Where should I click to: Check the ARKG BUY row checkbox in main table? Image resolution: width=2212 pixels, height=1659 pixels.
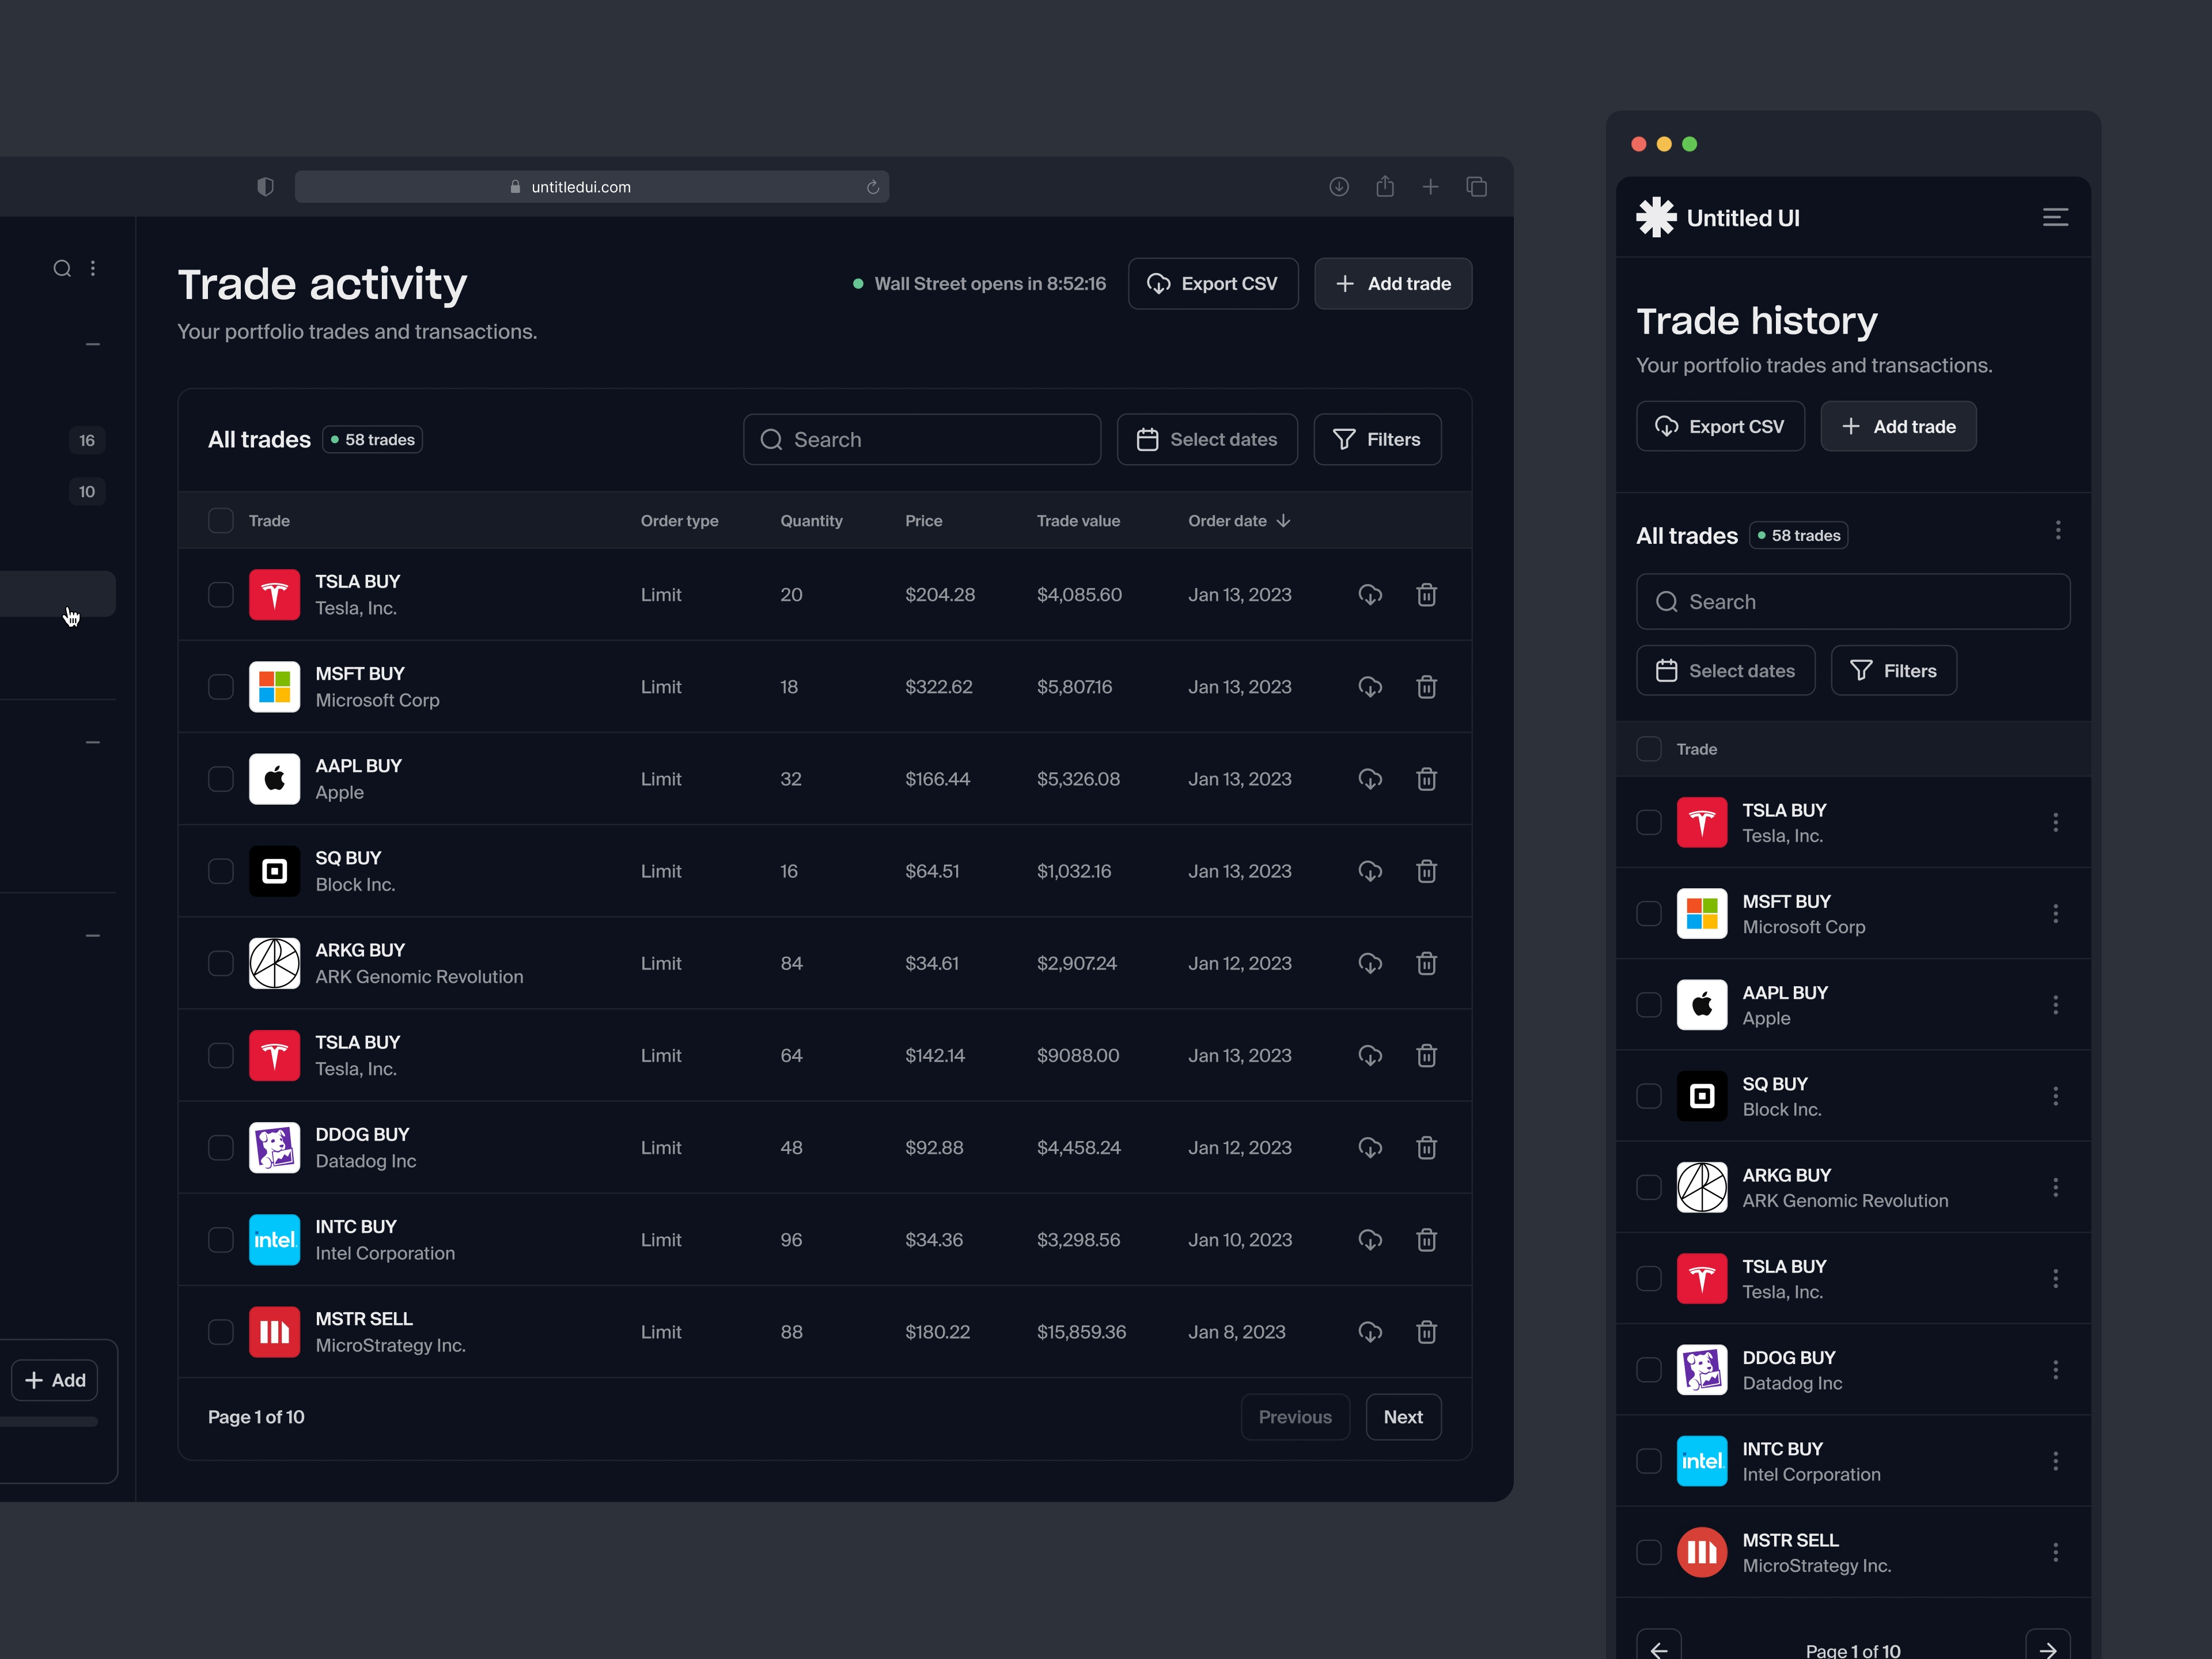[221, 963]
